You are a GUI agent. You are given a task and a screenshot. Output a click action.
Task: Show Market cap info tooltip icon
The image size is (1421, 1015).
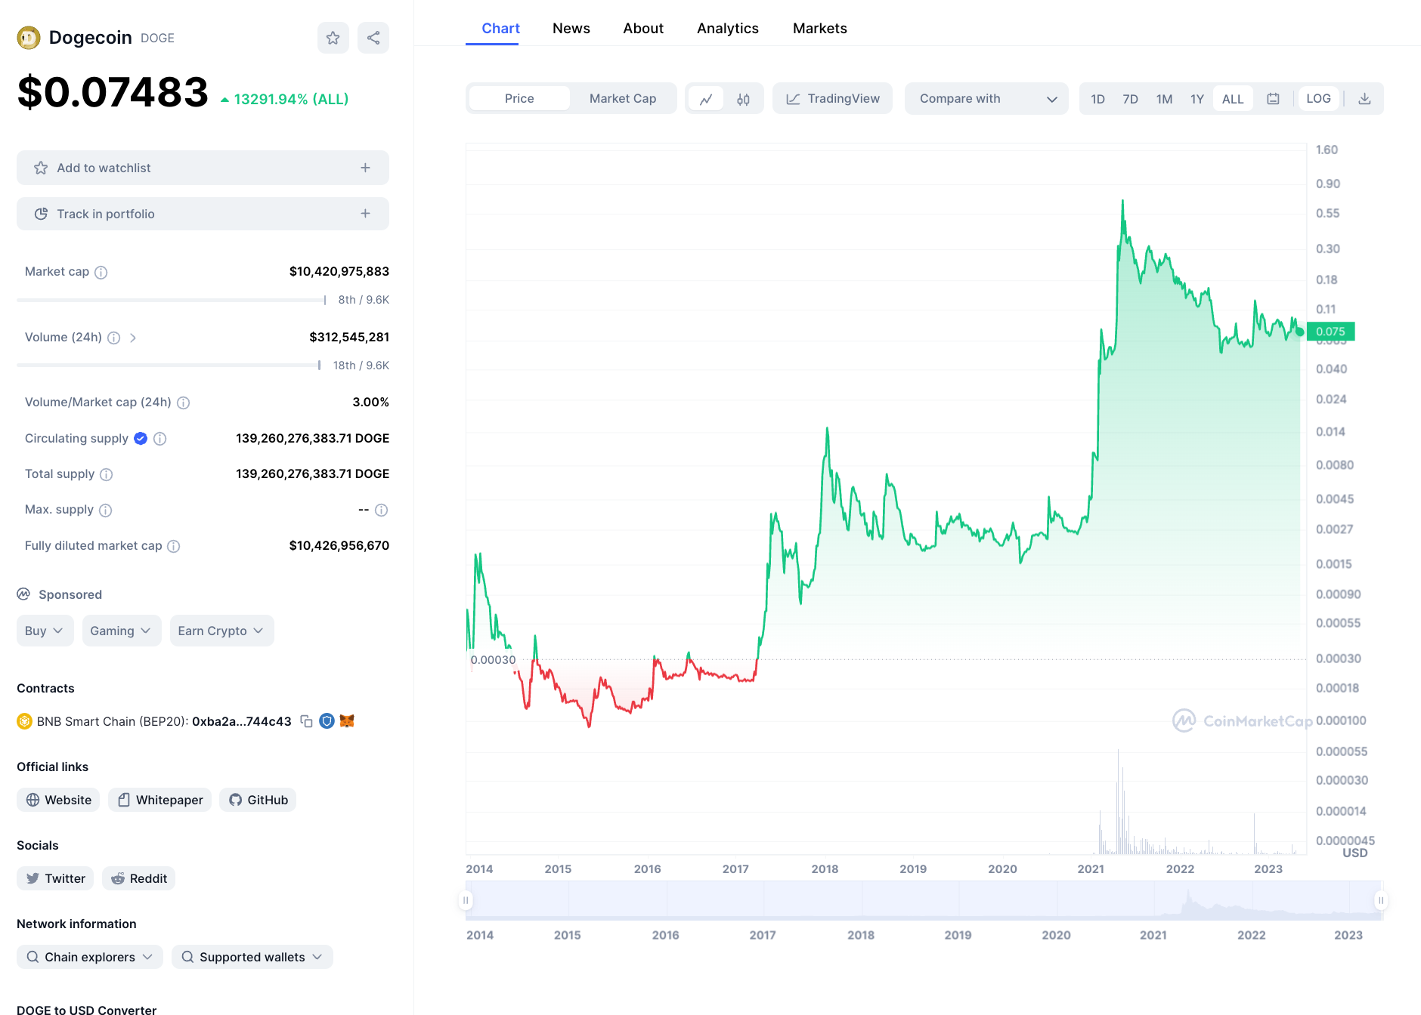101,272
